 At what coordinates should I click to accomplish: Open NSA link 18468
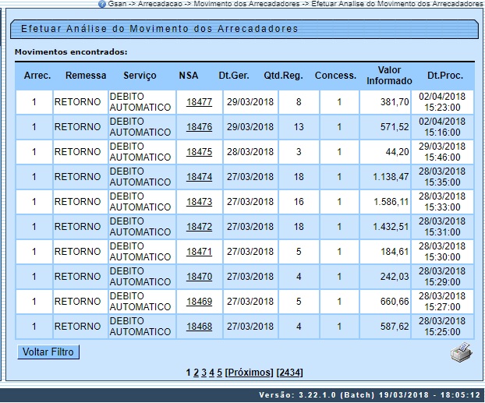(199, 327)
